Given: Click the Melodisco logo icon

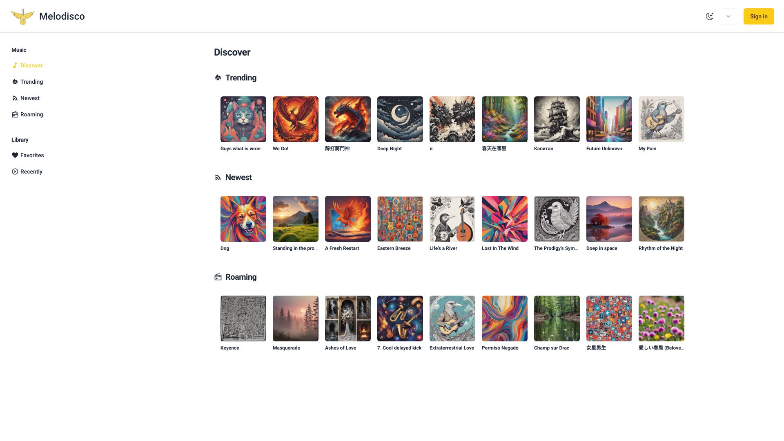Looking at the screenshot, I should (22, 16).
